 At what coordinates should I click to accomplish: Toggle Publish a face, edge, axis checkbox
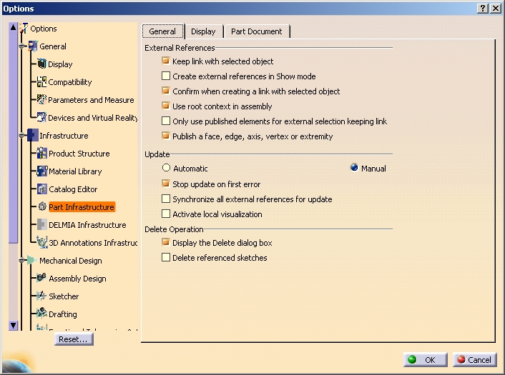pyautogui.click(x=166, y=136)
